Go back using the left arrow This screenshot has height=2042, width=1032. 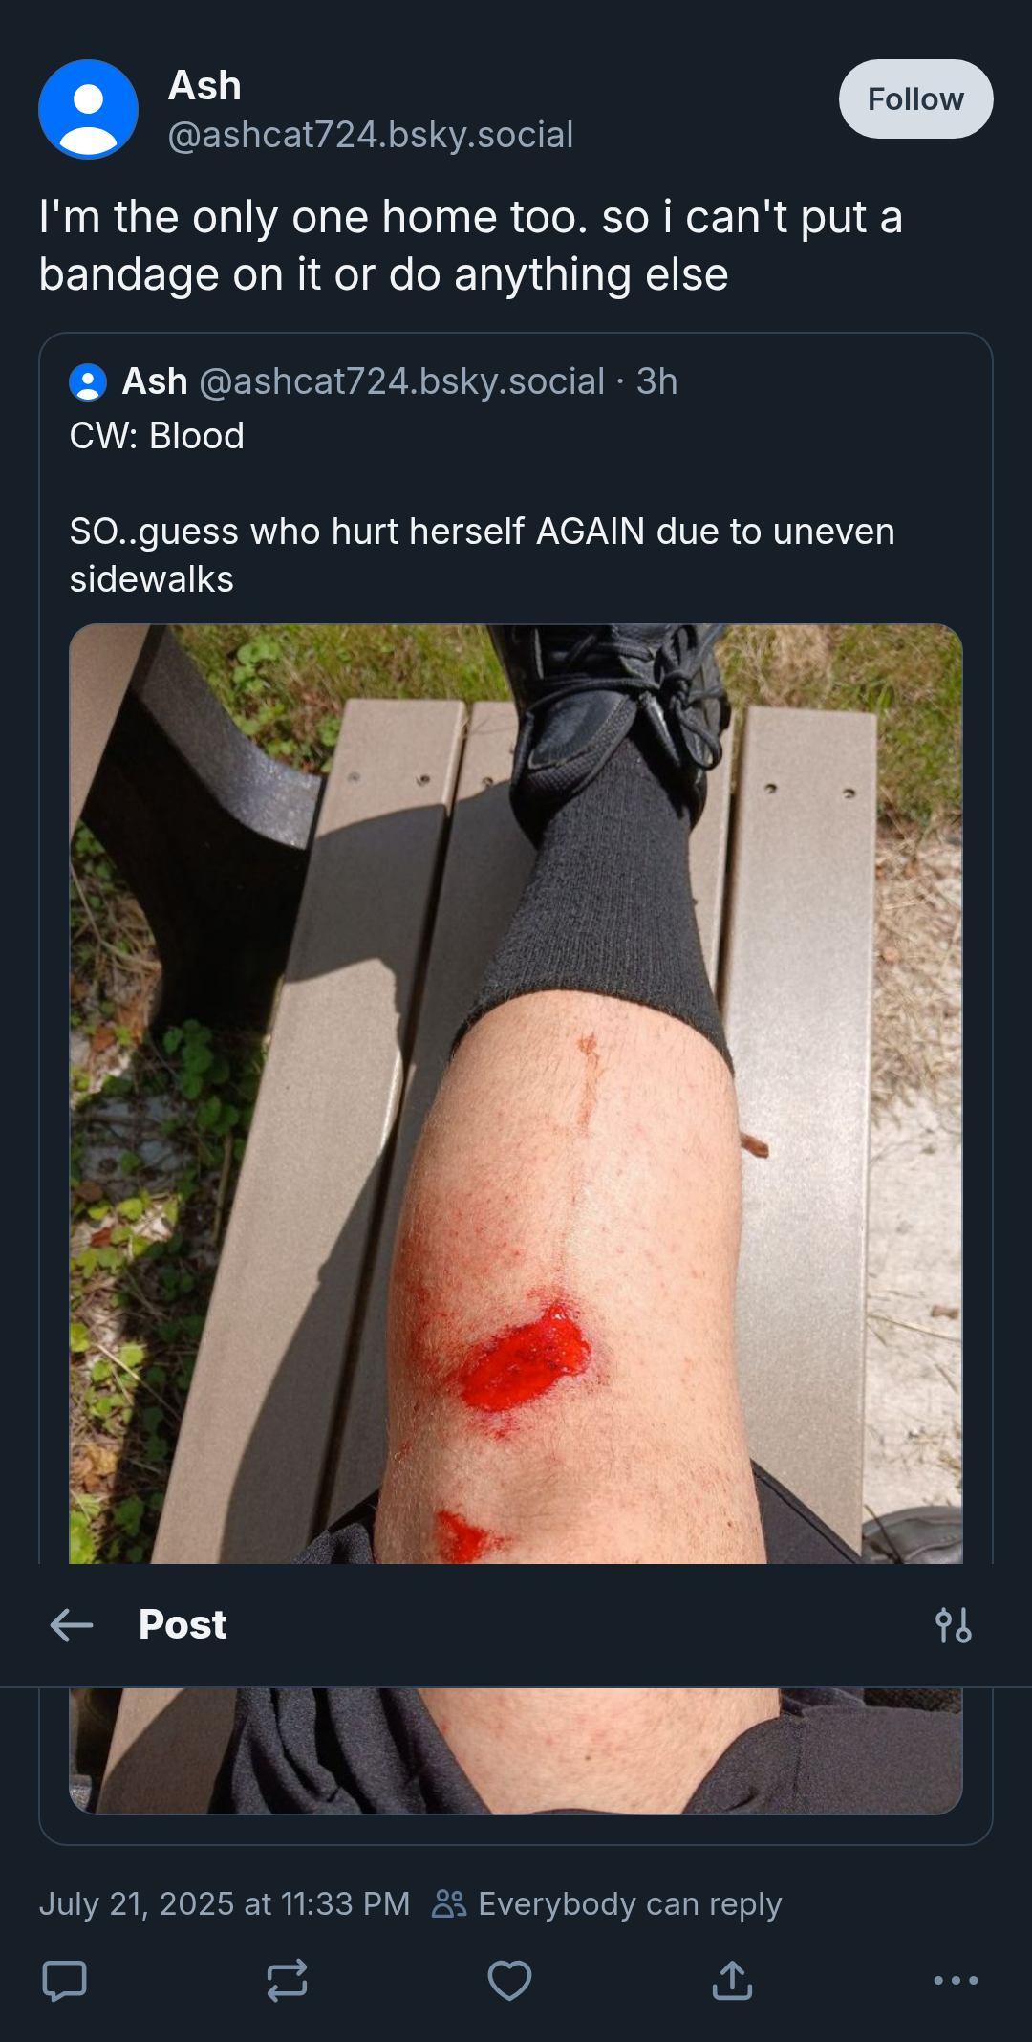72,1624
